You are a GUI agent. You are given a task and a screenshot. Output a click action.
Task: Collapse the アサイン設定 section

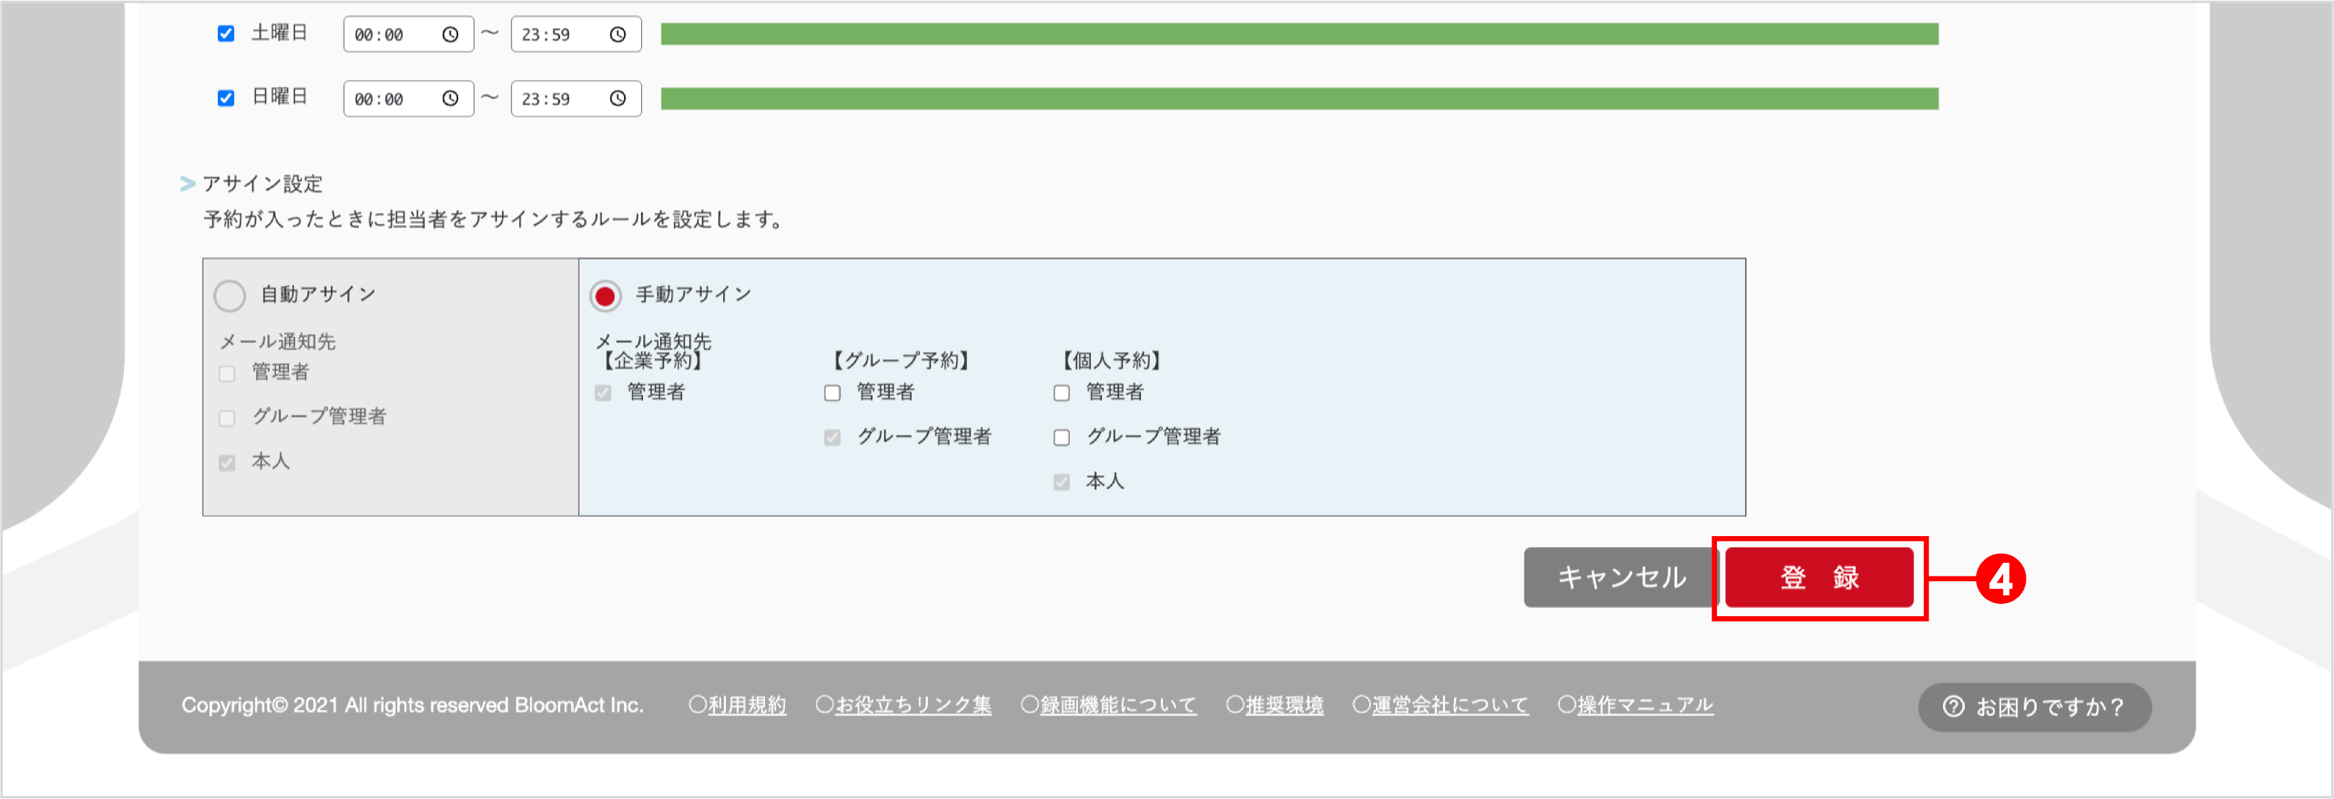[x=188, y=183]
